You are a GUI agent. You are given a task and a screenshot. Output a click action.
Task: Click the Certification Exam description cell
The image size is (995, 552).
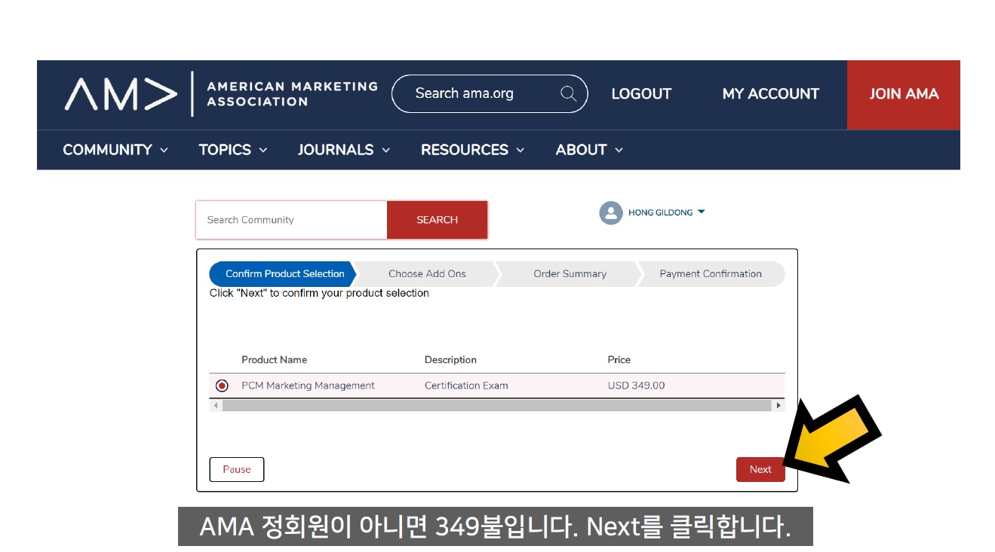coord(466,386)
